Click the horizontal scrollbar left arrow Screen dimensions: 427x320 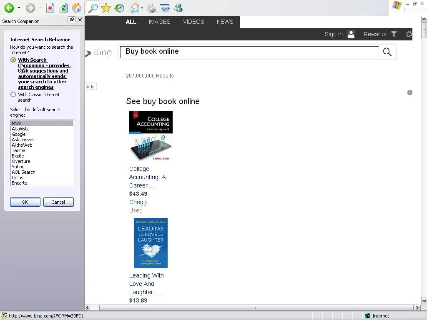pyautogui.click(x=88, y=308)
